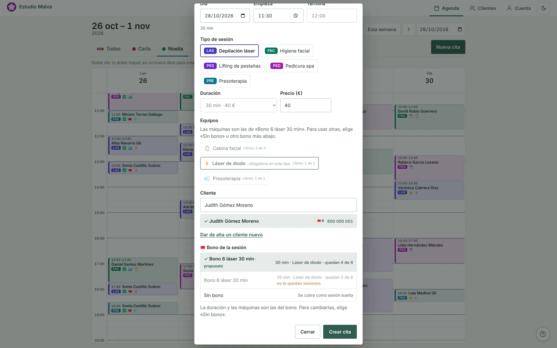Select Sin bono option
The width and height of the screenshot is (557, 348).
click(x=278, y=295)
